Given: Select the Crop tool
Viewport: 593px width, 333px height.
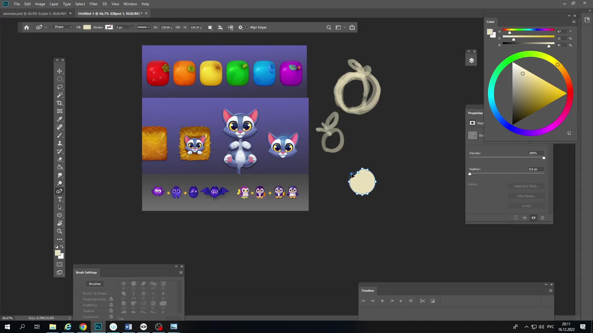Looking at the screenshot, I should coord(60,103).
